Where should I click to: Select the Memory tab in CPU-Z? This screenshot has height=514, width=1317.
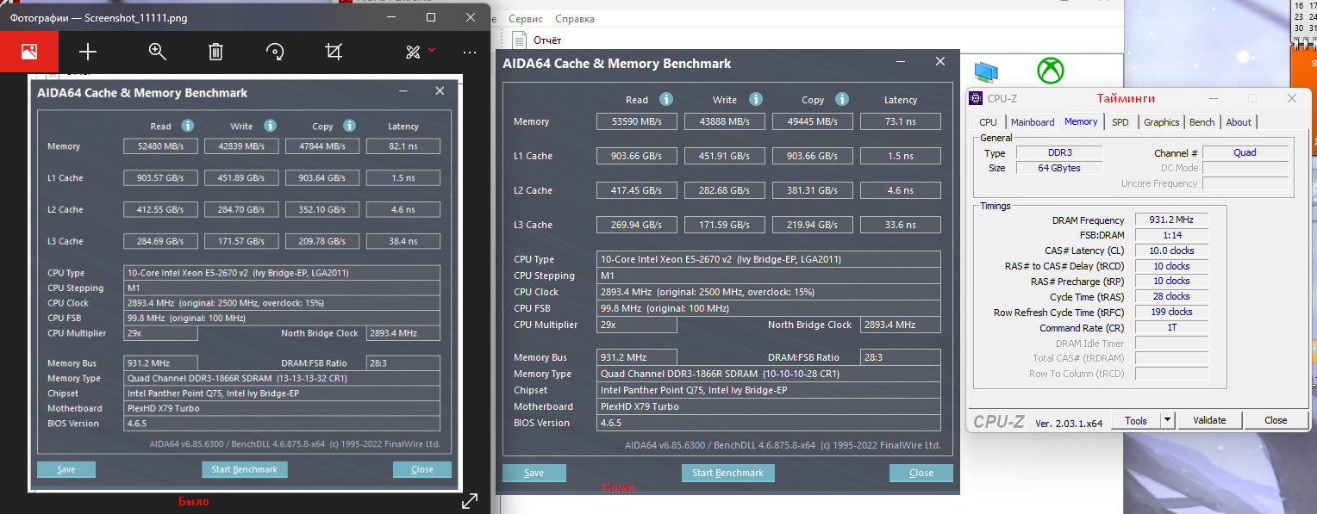(1081, 121)
